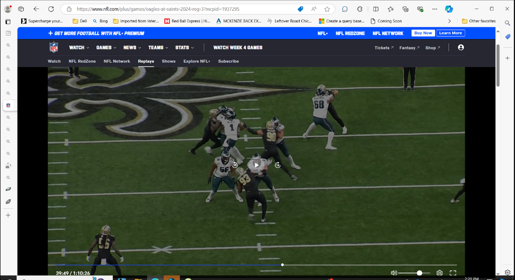
Task: Skip the video forward 10 seconds
Action: point(278,165)
